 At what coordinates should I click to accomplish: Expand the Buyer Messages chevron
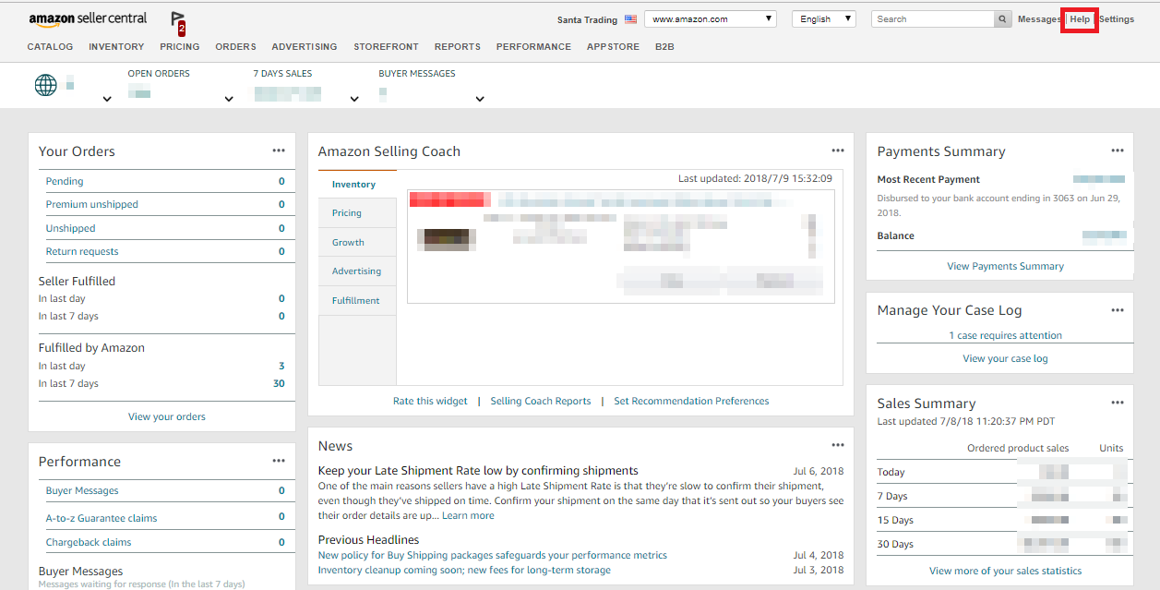[x=480, y=99]
